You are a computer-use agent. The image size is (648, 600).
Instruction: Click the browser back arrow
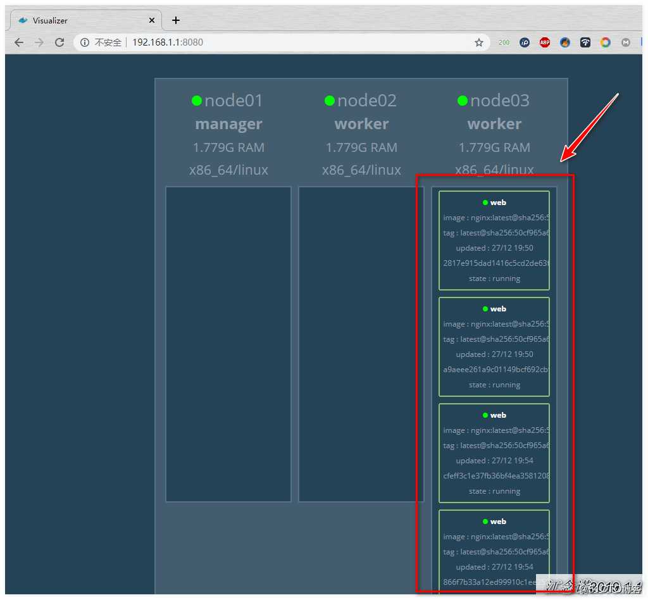(x=18, y=42)
